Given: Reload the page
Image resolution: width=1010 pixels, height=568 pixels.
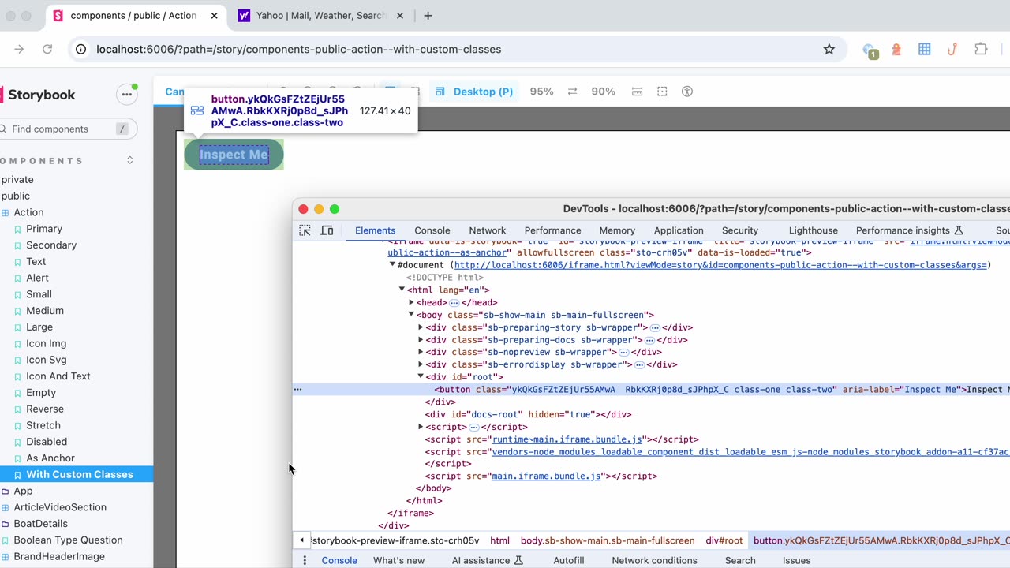Looking at the screenshot, I should (47, 49).
